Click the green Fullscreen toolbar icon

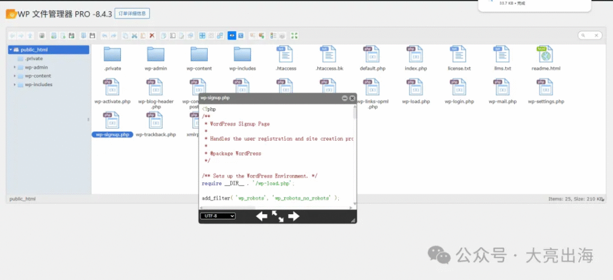(x=295, y=35)
